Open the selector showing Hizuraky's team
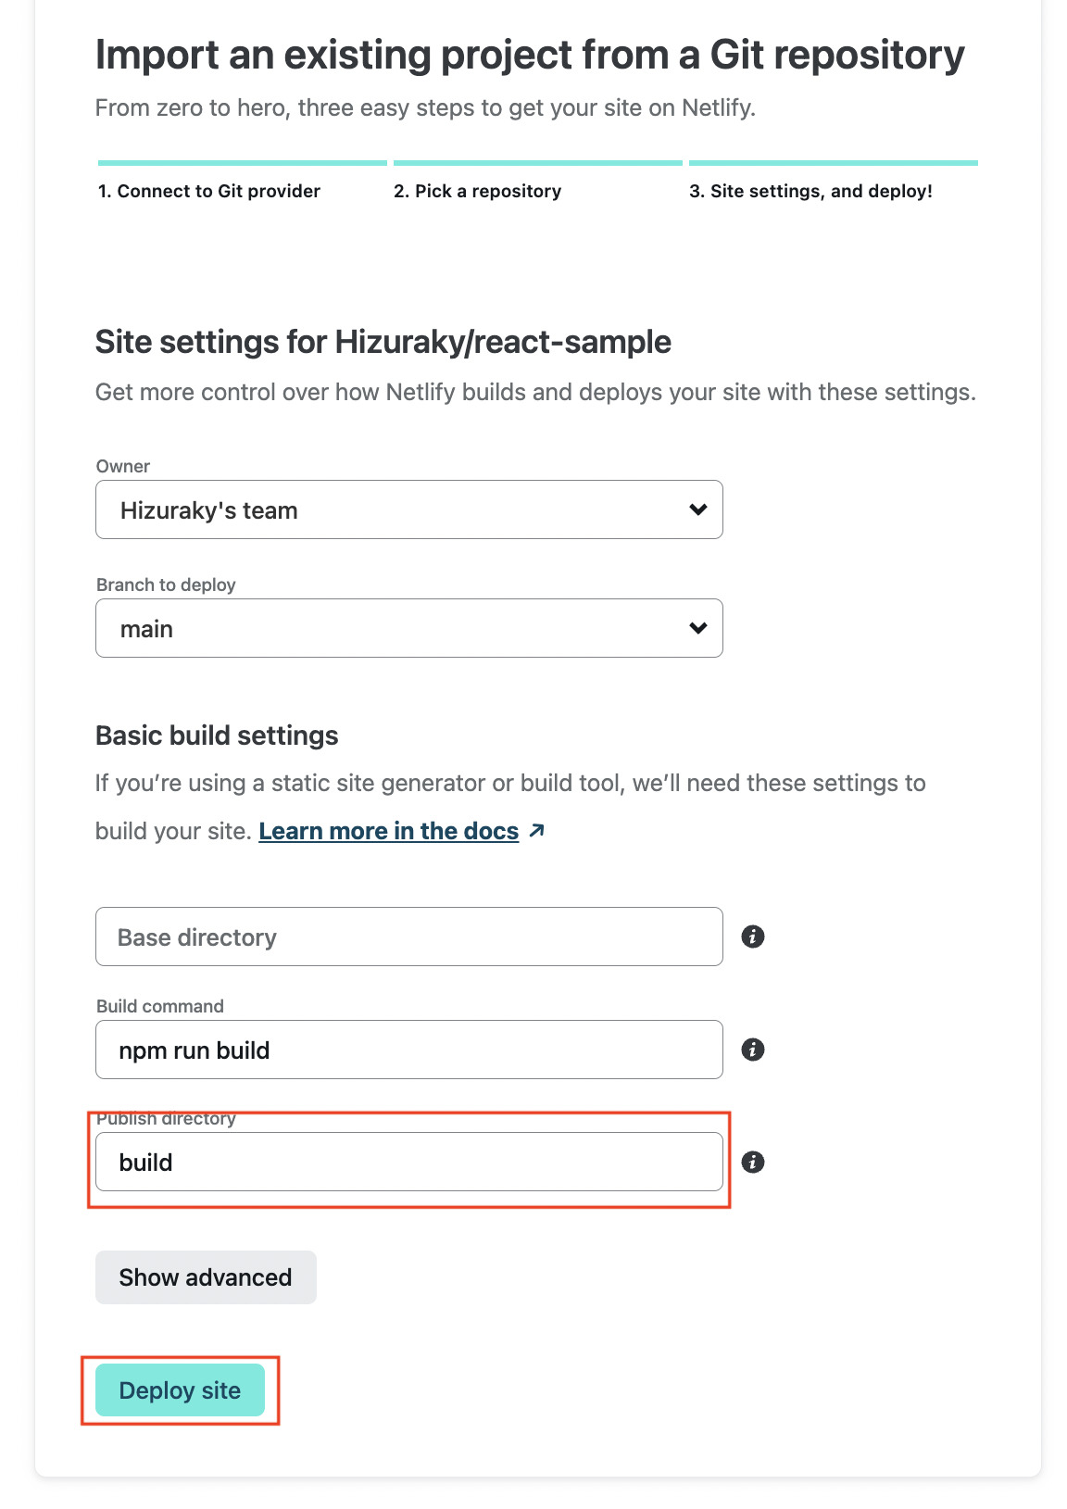 pyautogui.click(x=408, y=509)
